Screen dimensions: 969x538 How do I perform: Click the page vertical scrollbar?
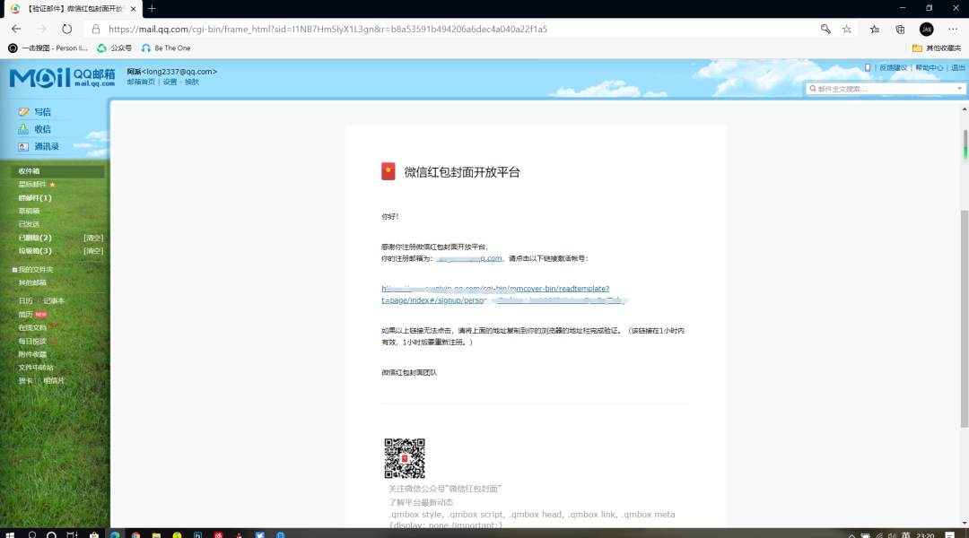click(x=965, y=318)
